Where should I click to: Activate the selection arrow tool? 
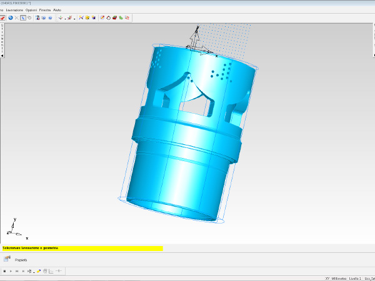tap(23, 18)
